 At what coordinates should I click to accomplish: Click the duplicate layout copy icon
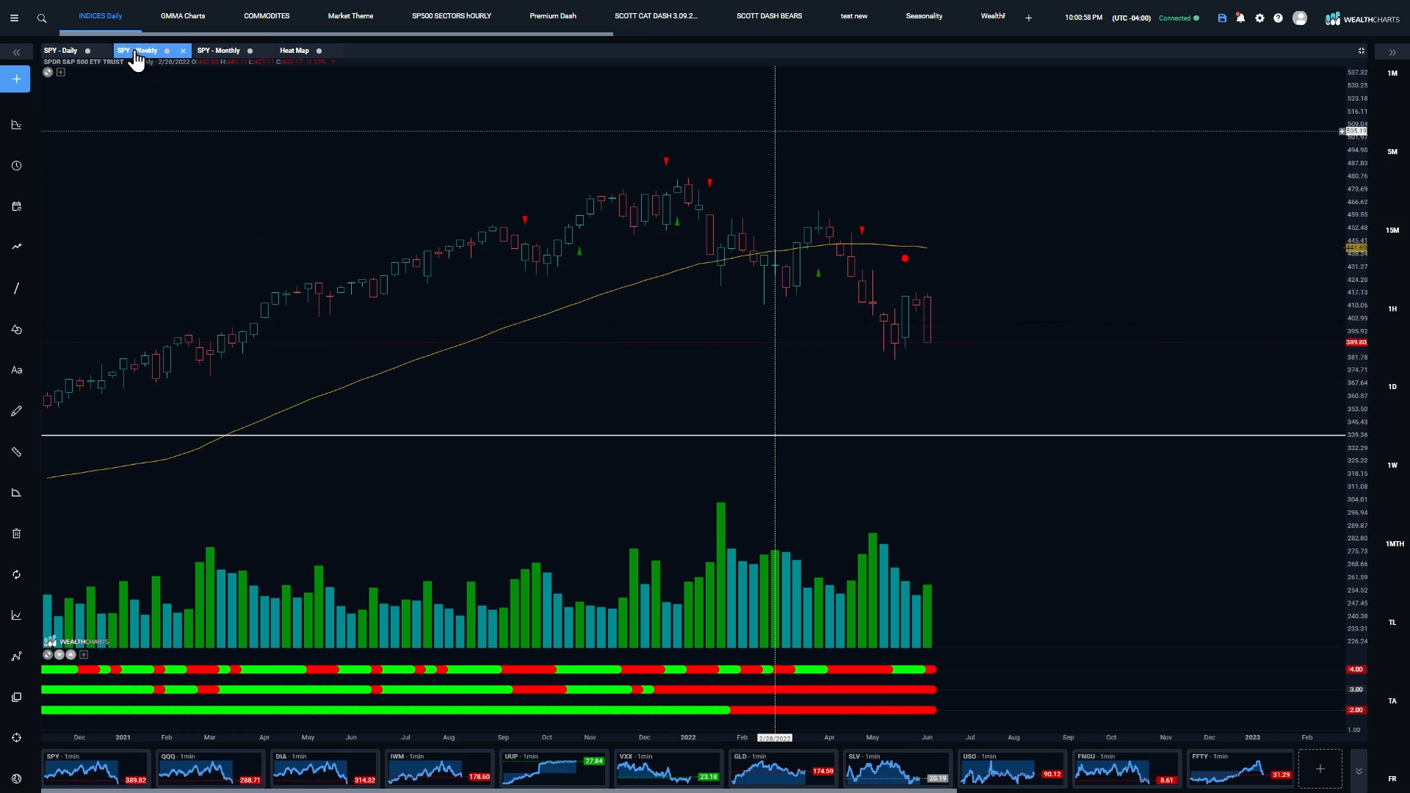click(16, 697)
